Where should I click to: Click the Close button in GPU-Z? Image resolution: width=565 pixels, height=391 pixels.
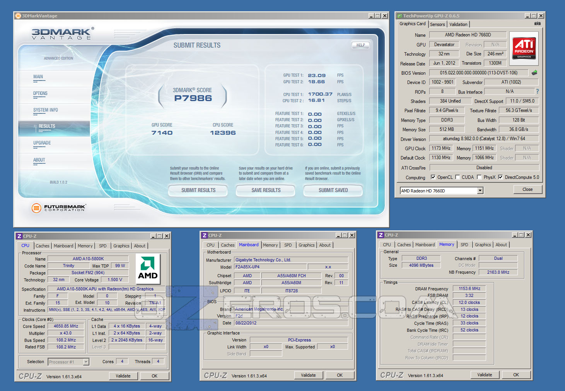(x=527, y=189)
